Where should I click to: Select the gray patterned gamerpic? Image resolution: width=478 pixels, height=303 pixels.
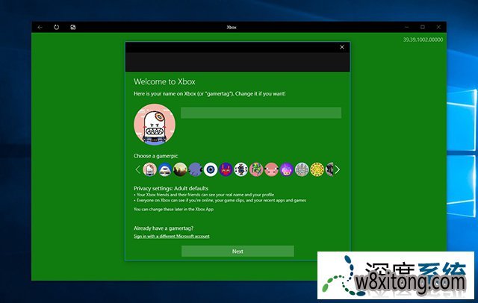(x=302, y=169)
